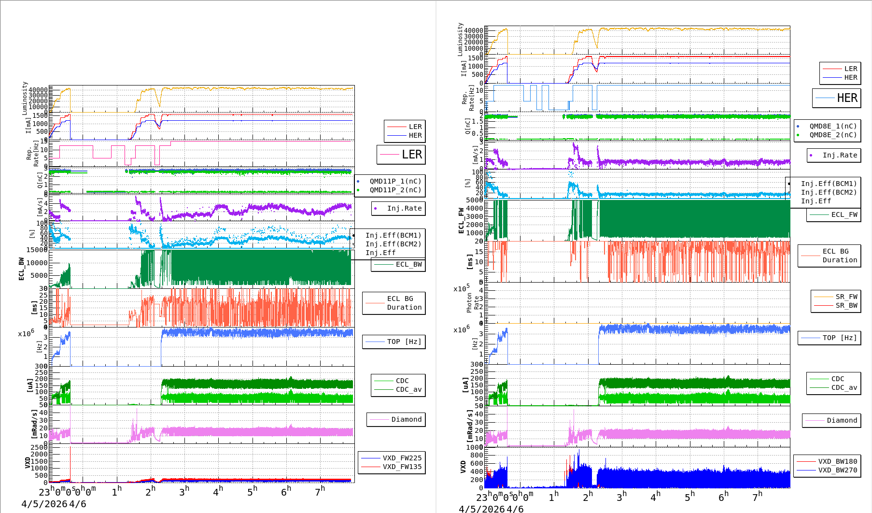
Task: Select the VXD_BW180 legend entry
Action: coord(837,461)
